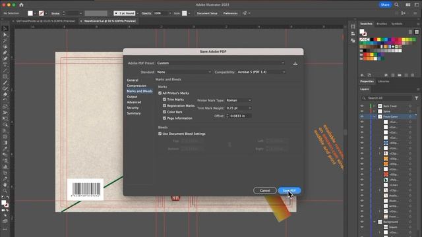Viewport: 422px width, 237px height.
Task: Select the Paintbrush tool
Action: pyautogui.click(x=5, y=82)
